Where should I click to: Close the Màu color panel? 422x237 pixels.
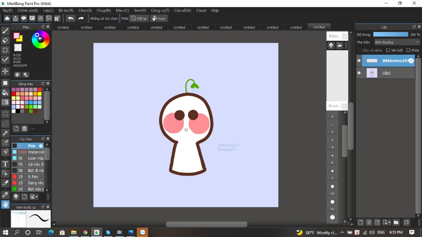48,27
